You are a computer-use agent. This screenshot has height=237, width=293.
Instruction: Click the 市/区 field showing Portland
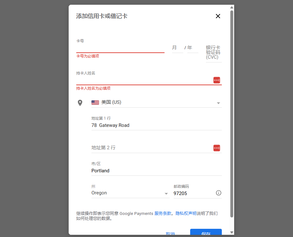point(142,171)
